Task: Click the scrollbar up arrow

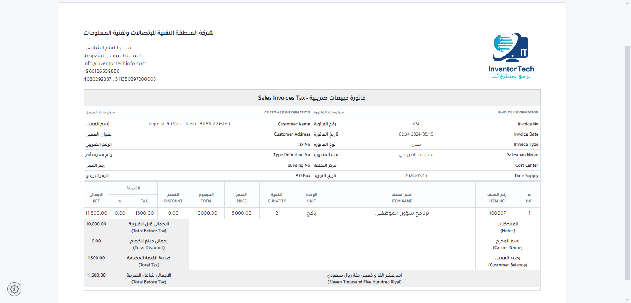Action: 627,3
